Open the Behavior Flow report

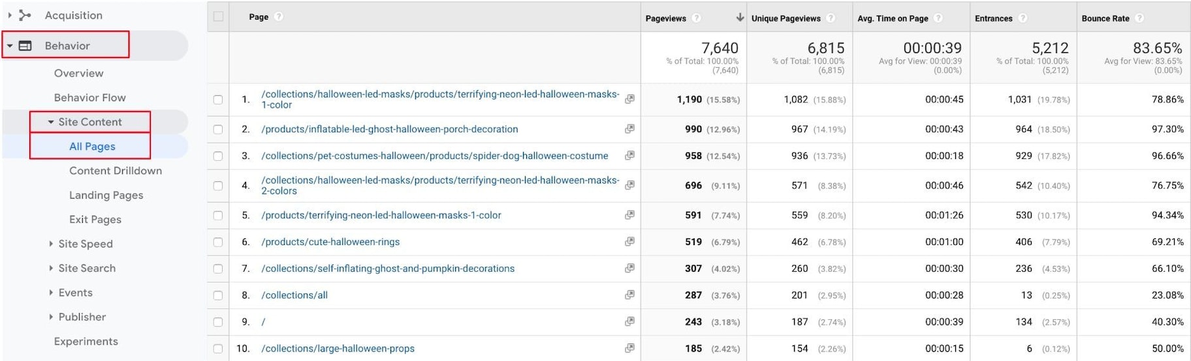click(x=89, y=98)
